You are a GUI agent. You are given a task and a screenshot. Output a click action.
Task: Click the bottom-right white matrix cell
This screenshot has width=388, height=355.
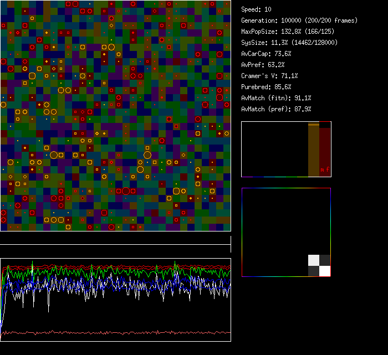point(325,271)
